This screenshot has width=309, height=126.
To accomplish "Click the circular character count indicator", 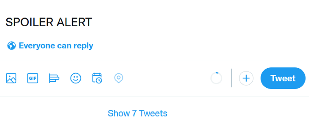I will [x=216, y=78].
